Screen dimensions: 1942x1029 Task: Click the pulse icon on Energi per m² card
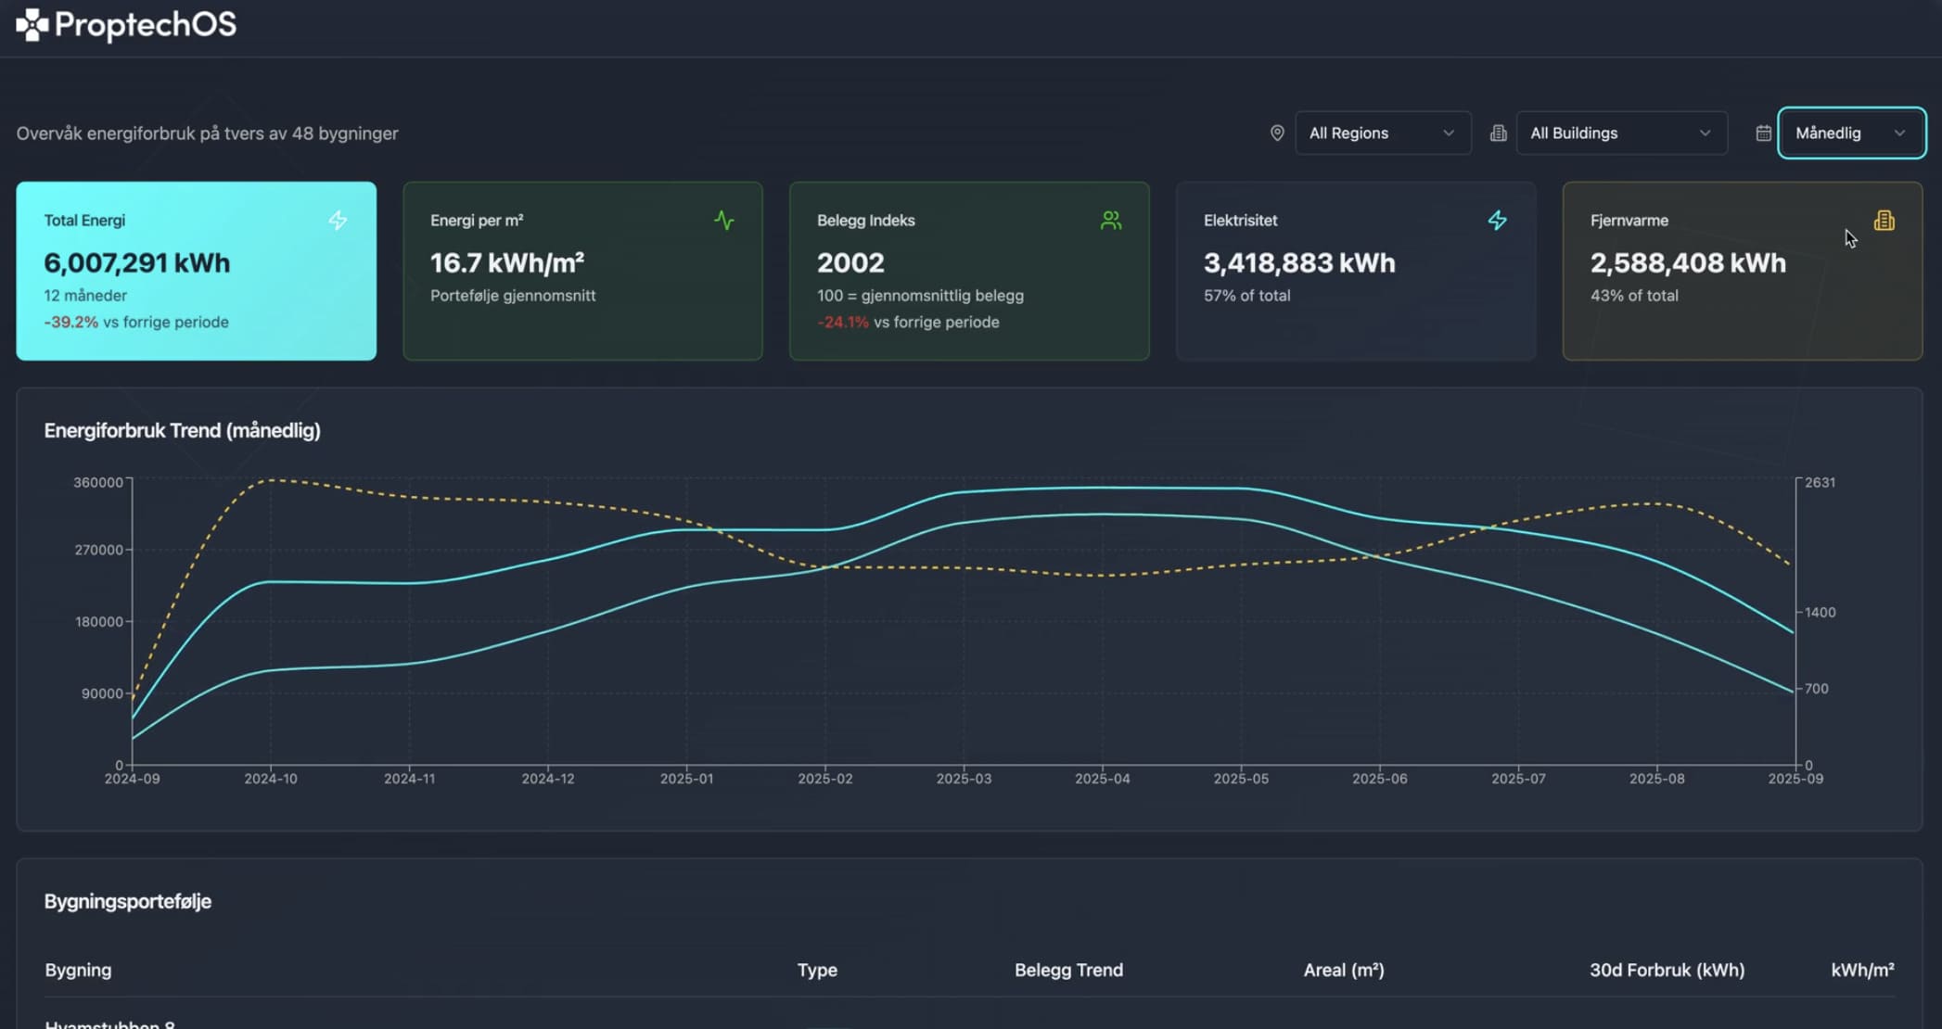point(724,221)
